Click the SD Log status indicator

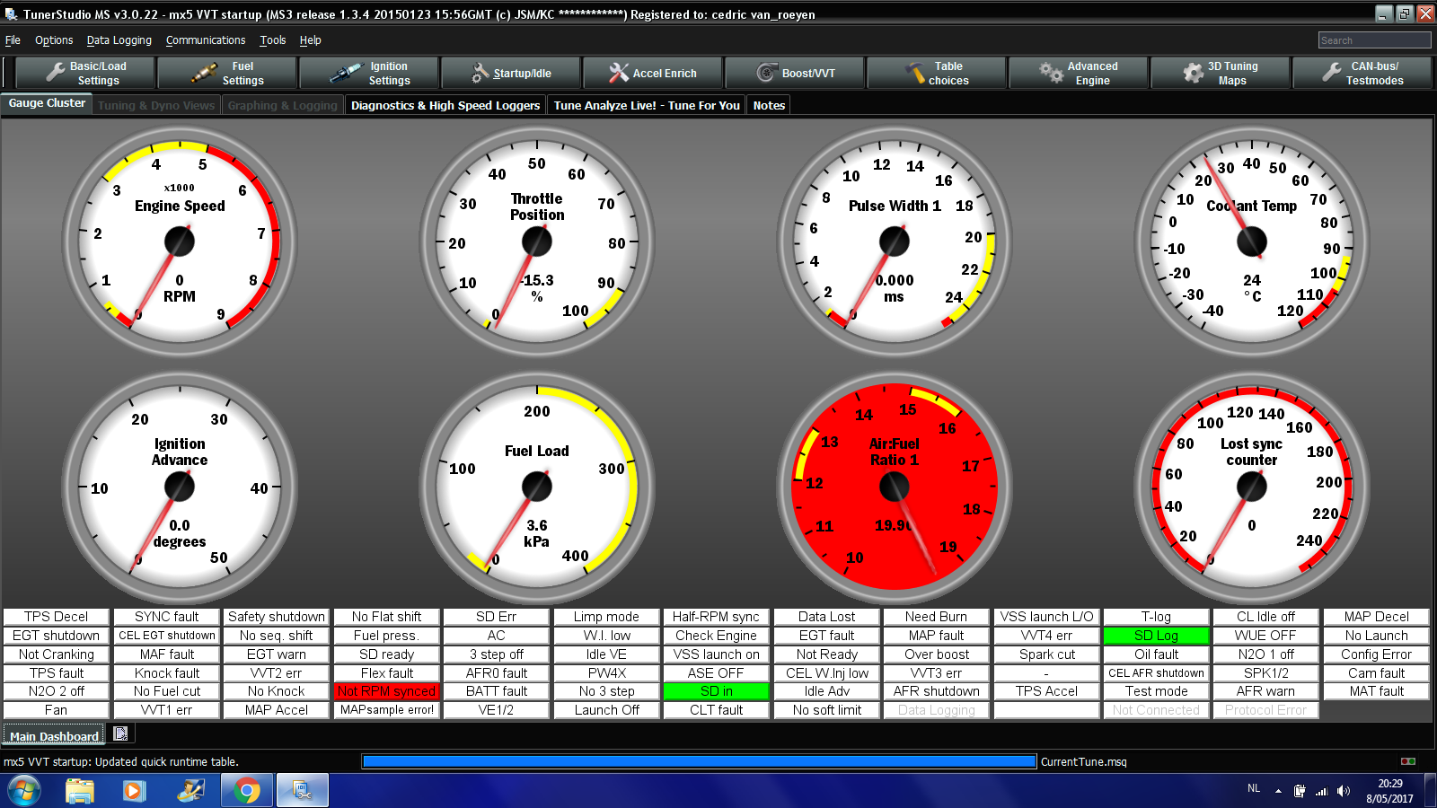click(x=1156, y=636)
